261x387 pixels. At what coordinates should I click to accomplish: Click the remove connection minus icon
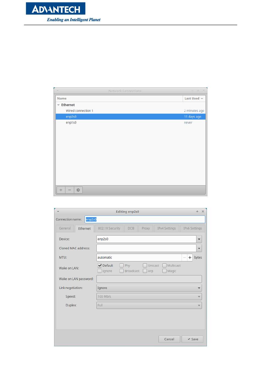pos(70,190)
